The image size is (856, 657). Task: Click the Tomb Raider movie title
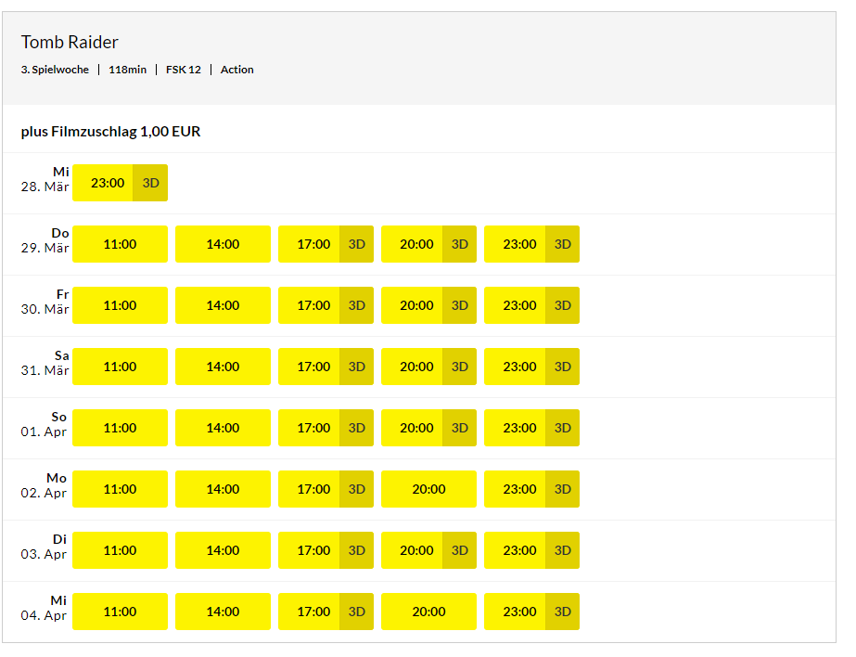[70, 43]
